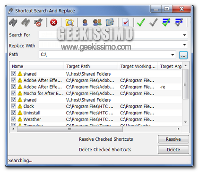The height and width of the screenshot is (172, 199).
Task: Click the green checkmark over blue lines icon
Action: (166, 22)
